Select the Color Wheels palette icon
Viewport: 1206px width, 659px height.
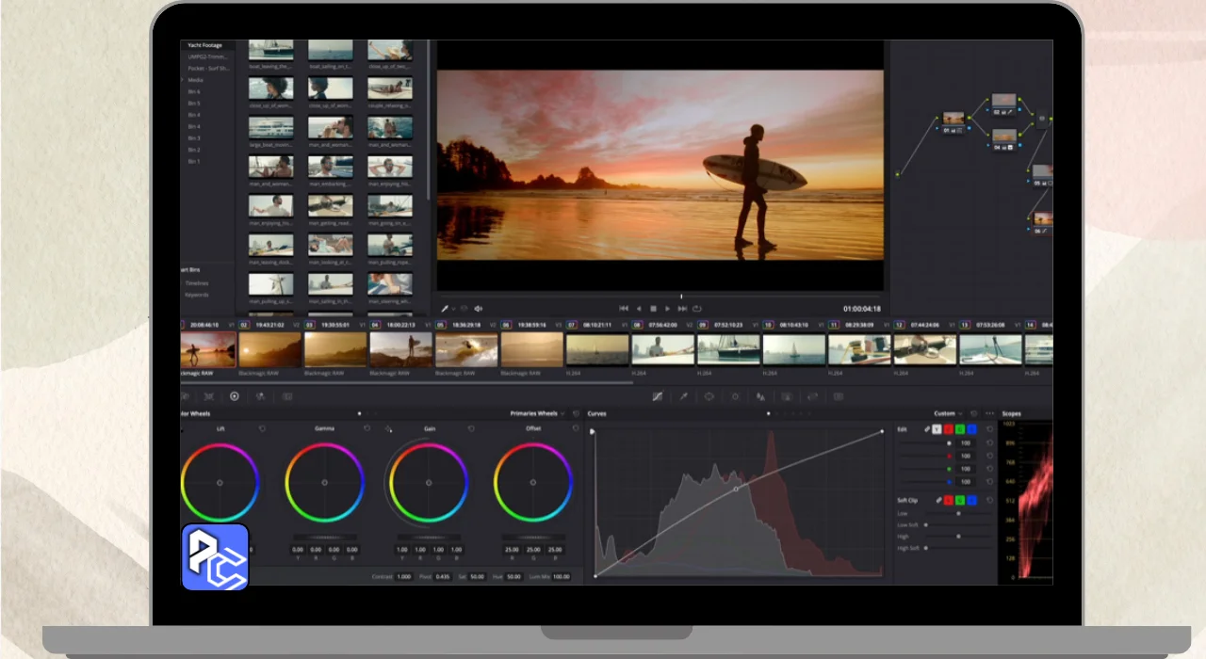pyautogui.click(x=235, y=396)
